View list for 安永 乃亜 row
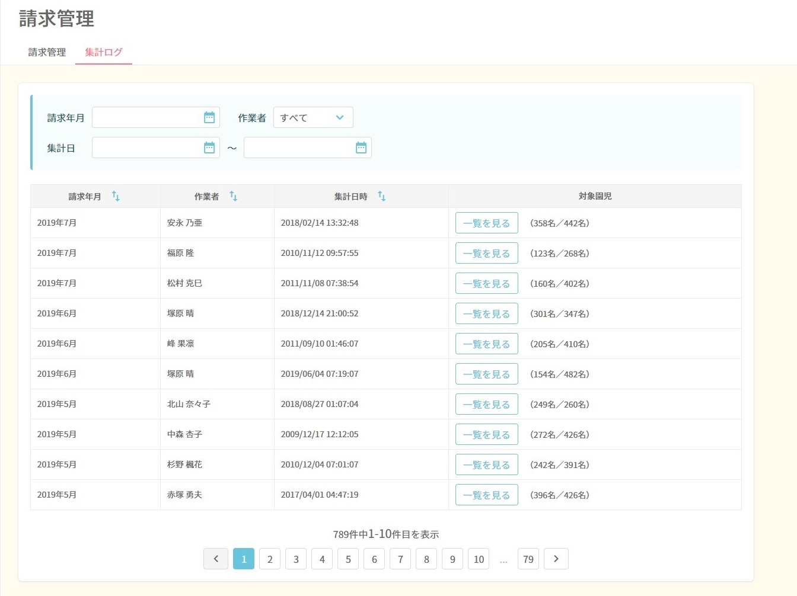Viewport: 797px width, 596px height. 487,223
